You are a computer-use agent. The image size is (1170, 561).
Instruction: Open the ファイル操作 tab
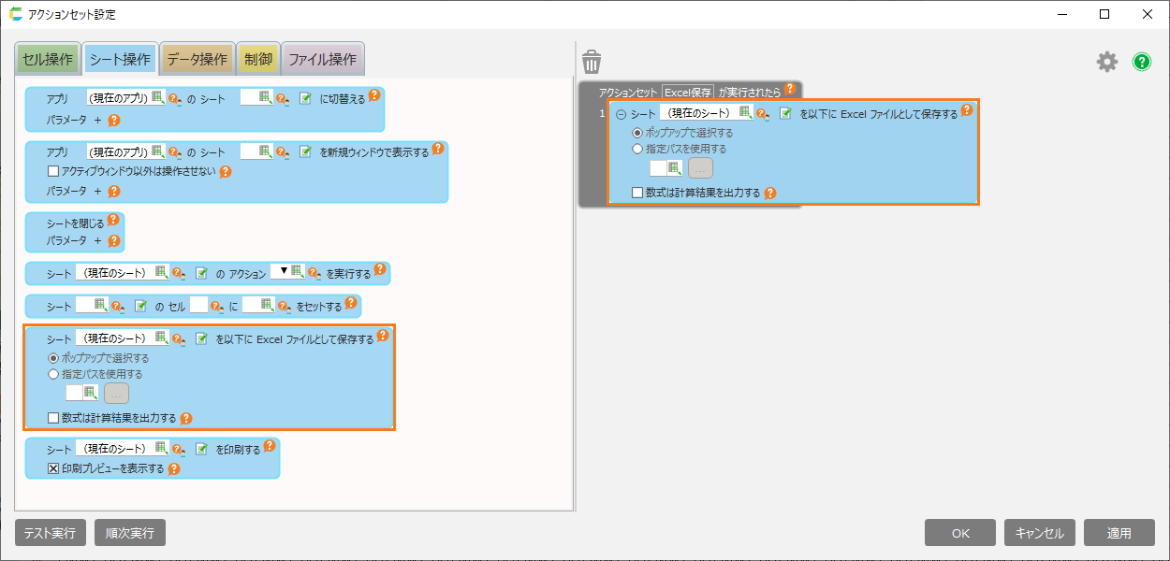point(322,59)
